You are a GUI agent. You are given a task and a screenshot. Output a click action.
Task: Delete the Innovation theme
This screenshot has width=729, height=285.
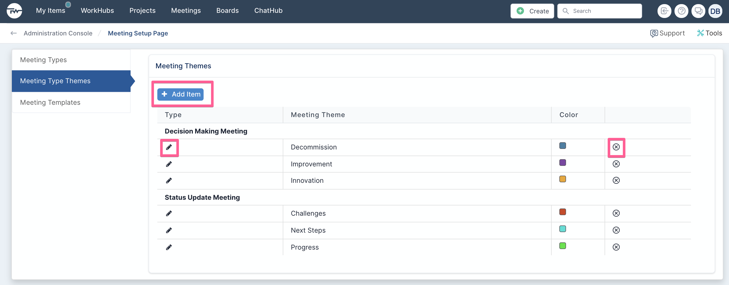coord(616,180)
